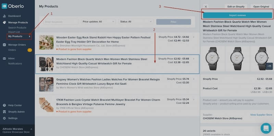Click '26 variants' text in detail panel

[209, 131]
